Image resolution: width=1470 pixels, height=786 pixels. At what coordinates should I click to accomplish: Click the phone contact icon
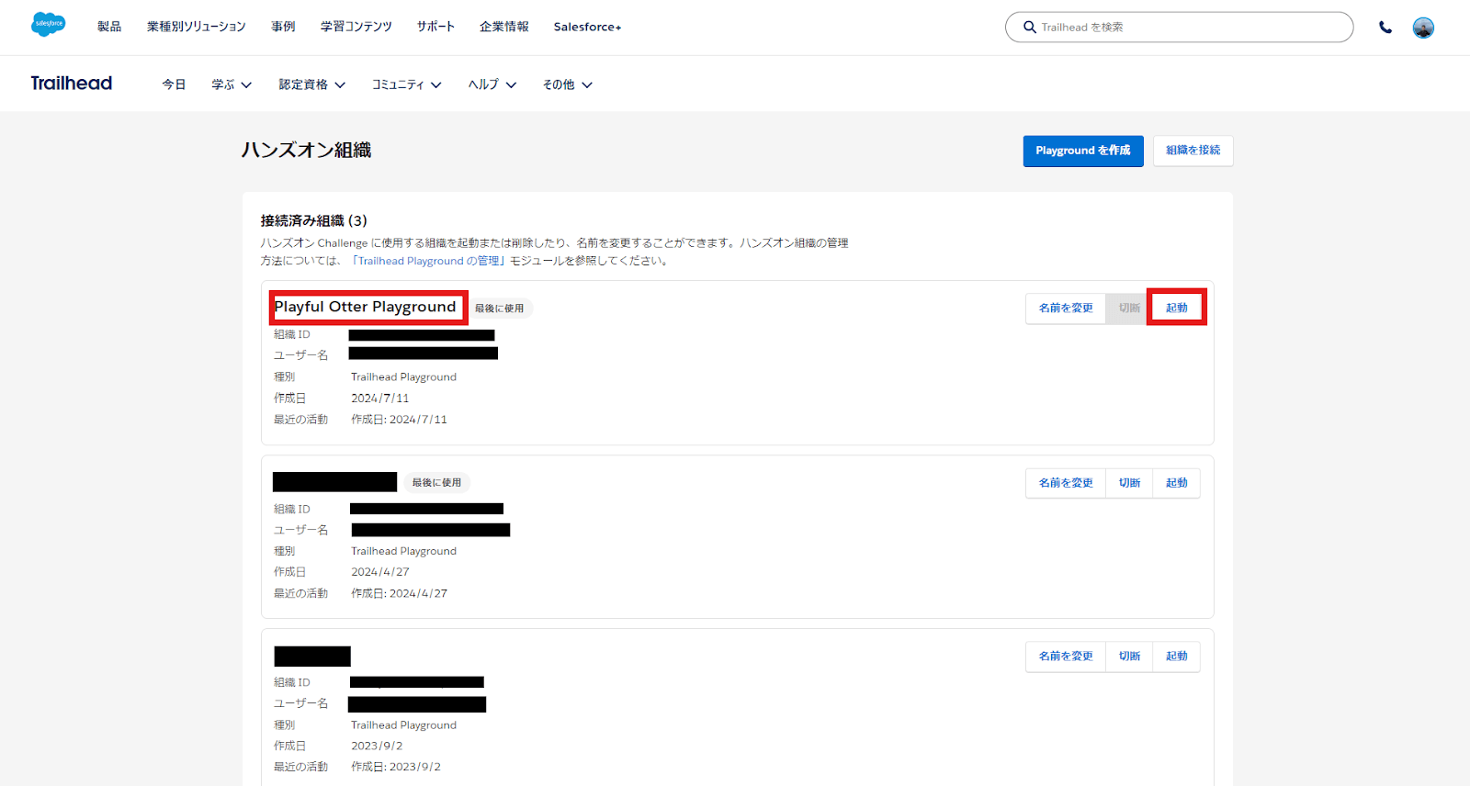pos(1385,28)
